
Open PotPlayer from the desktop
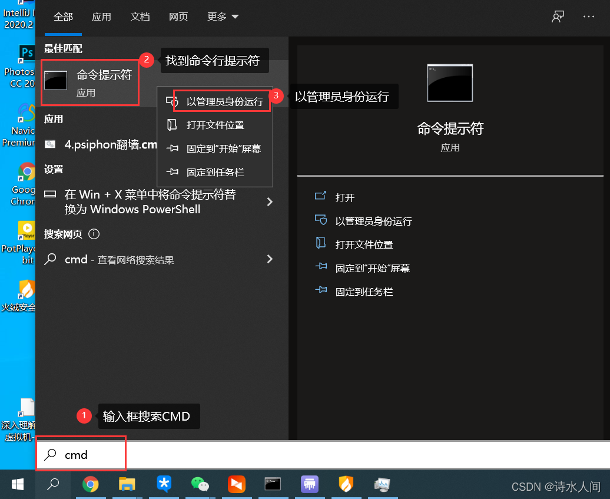[26, 230]
